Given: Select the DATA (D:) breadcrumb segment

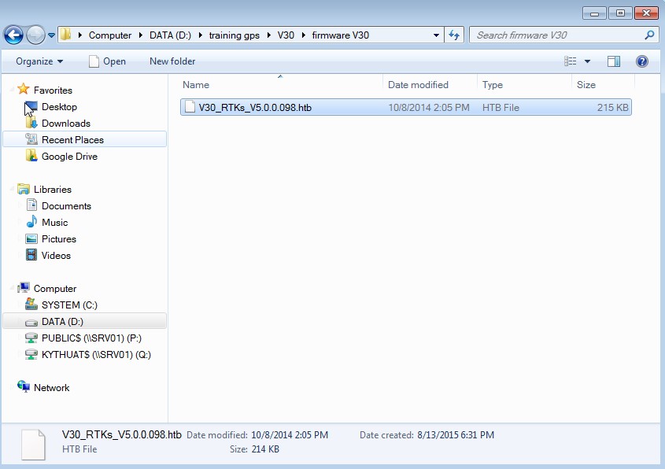Looking at the screenshot, I should 170,35.
